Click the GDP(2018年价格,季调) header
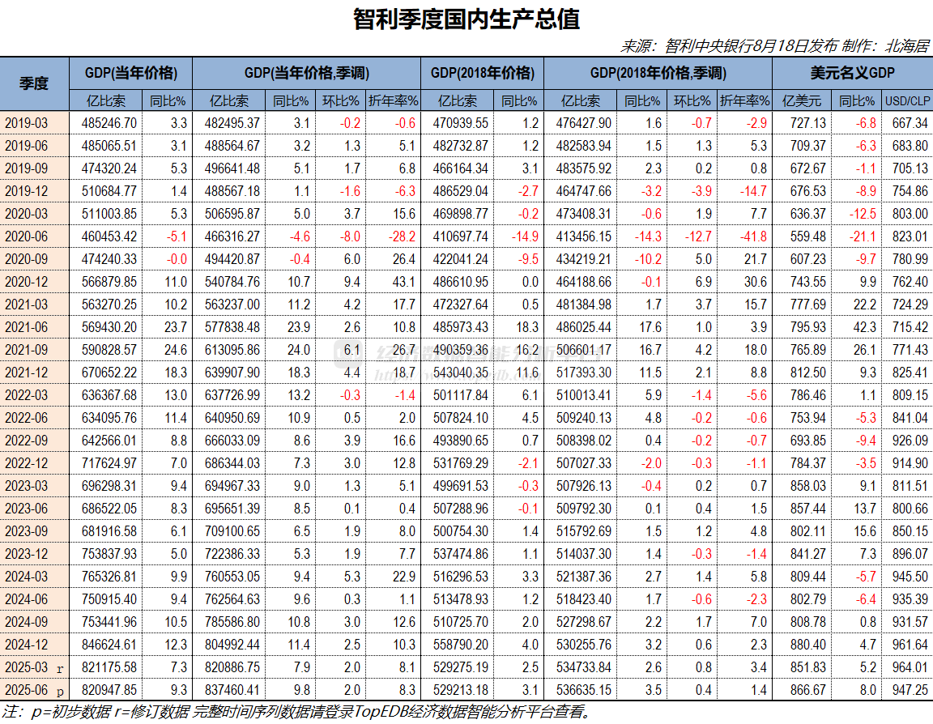 coord(658,73)
